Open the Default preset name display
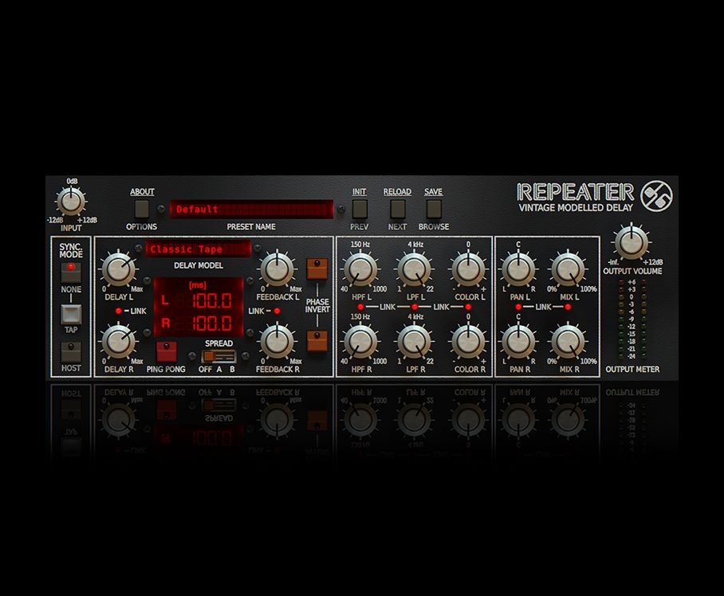This screenshot has height=596, width=724. click(251, 210)
